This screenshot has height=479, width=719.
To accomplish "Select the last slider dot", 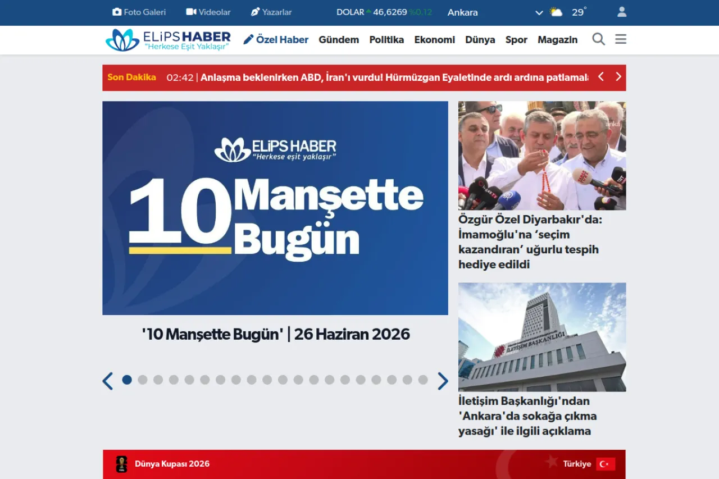I will (423, 380).
